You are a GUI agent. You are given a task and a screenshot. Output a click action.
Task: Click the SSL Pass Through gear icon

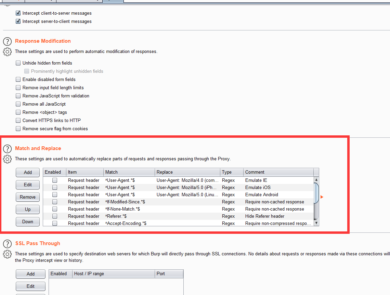tap(7, 254)
